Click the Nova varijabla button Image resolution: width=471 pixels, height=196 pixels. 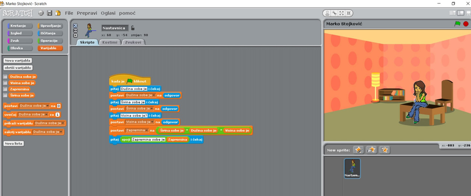point(18,60)
